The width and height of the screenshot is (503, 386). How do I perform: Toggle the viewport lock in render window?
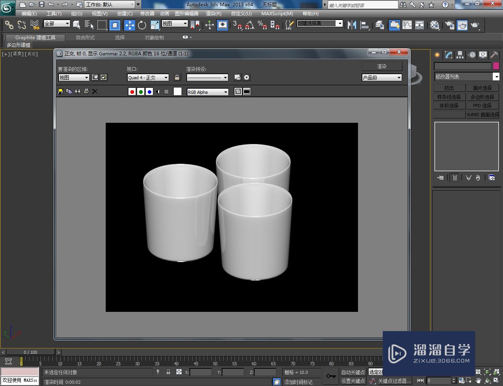(177, 78)
